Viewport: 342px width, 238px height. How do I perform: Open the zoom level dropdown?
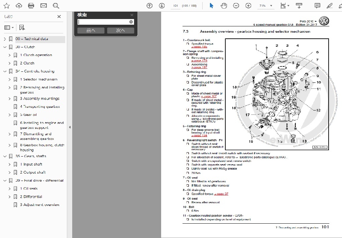click(x=271, y=6)
